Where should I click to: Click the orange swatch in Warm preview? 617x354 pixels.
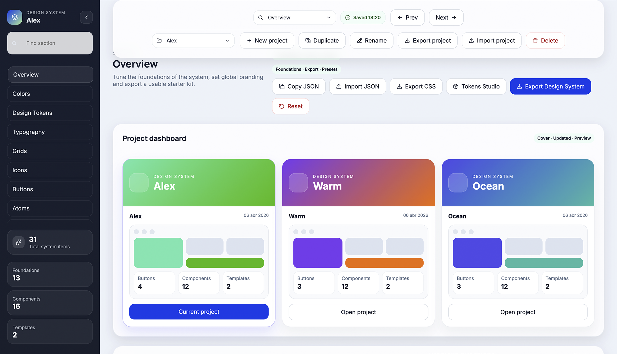coord(384,263)
